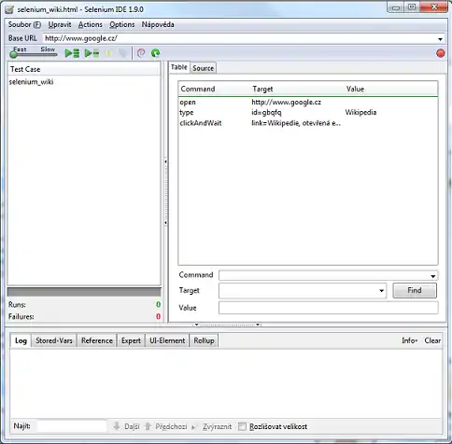The width and height of the screenshot is (452, 444).
Task: Select the clickAndWait command row
Action: [308, 123]
